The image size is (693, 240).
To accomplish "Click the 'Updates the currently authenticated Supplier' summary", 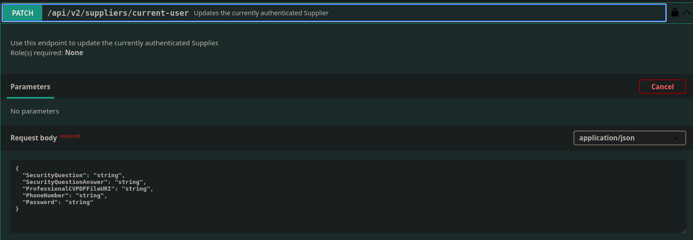I will click(261, 13).
